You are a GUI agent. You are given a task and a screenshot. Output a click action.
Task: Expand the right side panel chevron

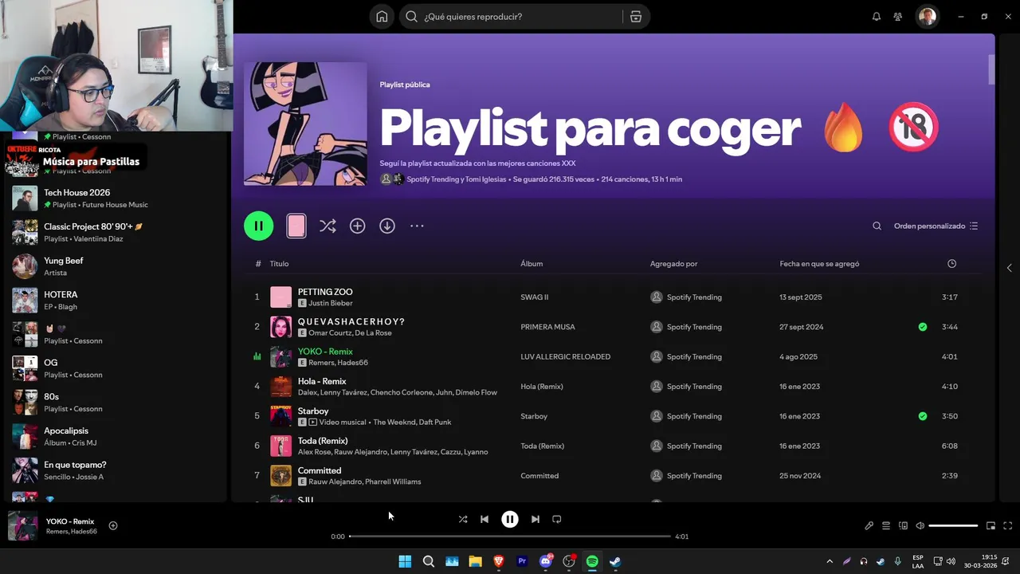1009,268
